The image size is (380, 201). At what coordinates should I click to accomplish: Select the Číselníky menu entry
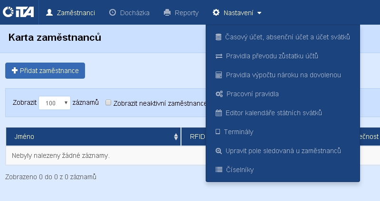point(240,170)
